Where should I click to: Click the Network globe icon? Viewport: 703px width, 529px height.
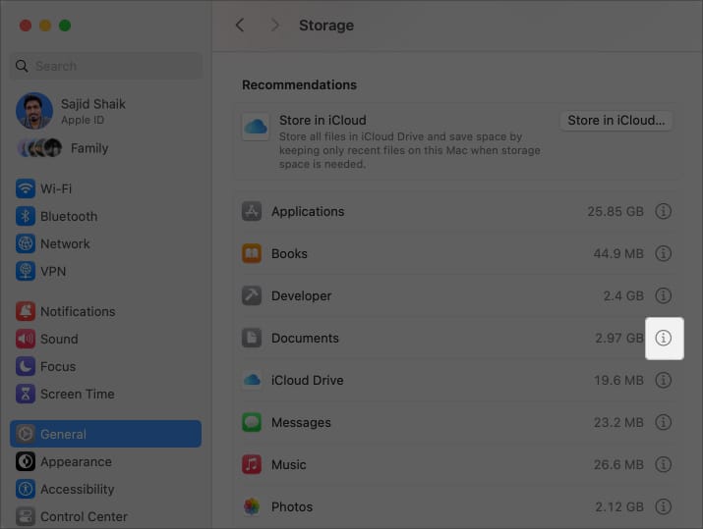pos(26,244)
